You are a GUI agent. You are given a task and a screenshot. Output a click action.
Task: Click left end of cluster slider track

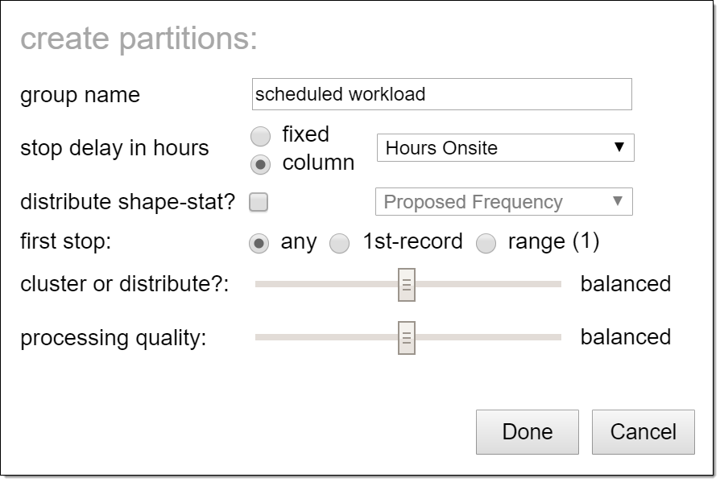tap(259, 284)
